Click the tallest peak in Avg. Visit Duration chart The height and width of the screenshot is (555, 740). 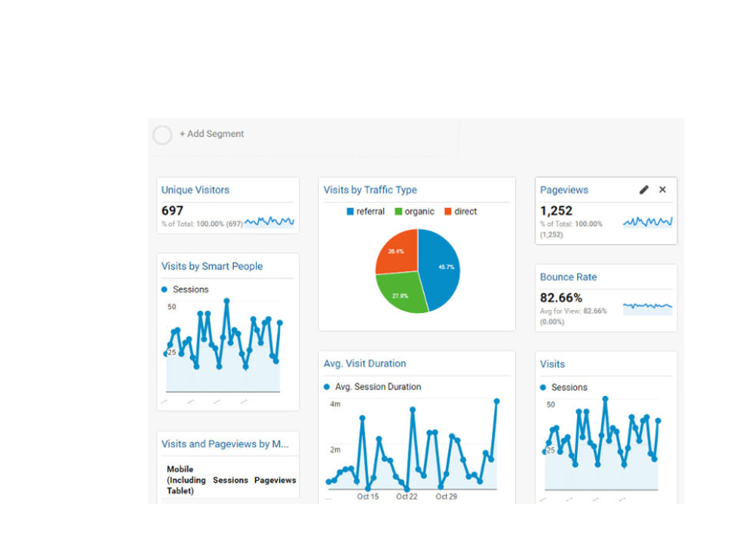click(x=497, y=402)
